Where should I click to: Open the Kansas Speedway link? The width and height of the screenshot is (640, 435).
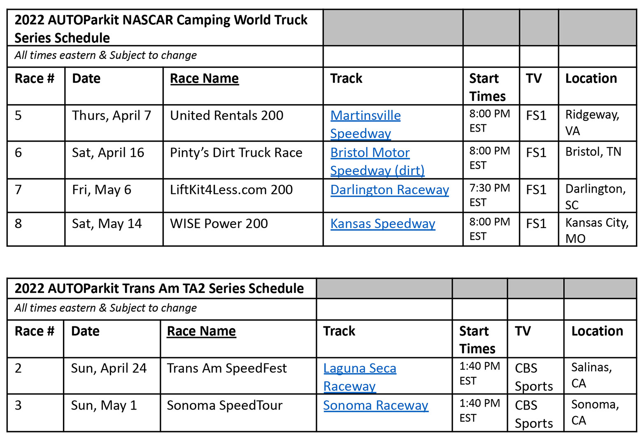pyautogui.click(x=382, y=223)
